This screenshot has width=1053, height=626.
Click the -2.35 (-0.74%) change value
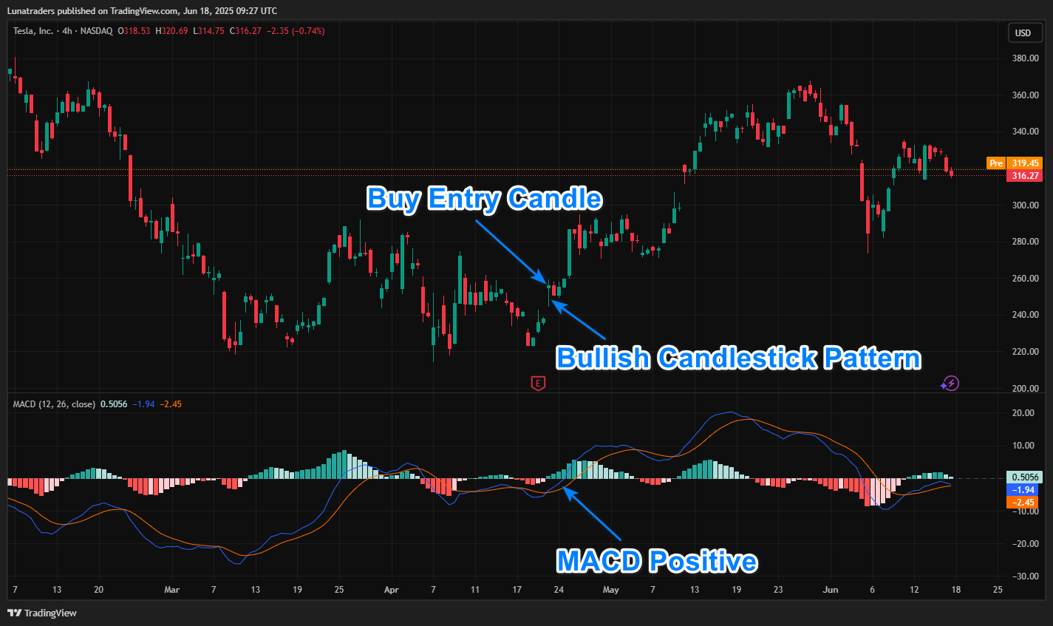(x=296, y=31)
